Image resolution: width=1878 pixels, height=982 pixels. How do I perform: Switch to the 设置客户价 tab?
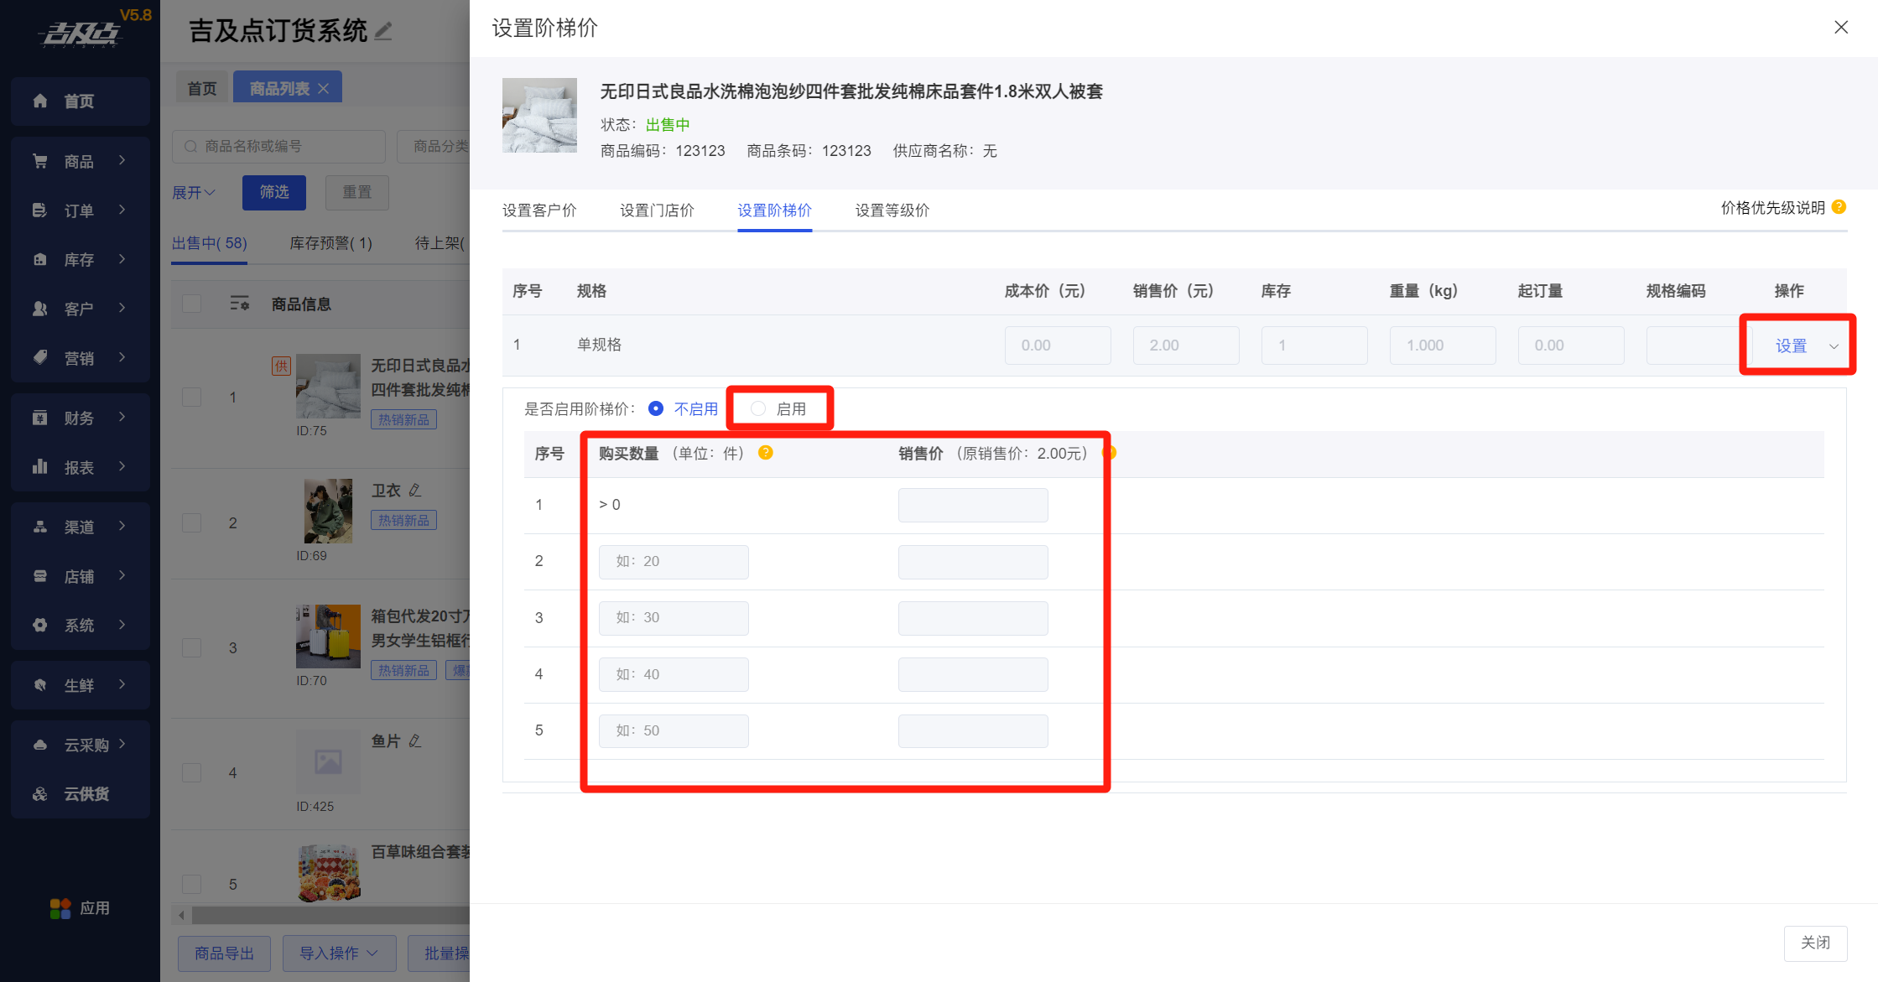tap(539, 210)
